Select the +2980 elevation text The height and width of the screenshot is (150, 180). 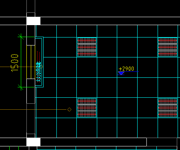point(126,69)
